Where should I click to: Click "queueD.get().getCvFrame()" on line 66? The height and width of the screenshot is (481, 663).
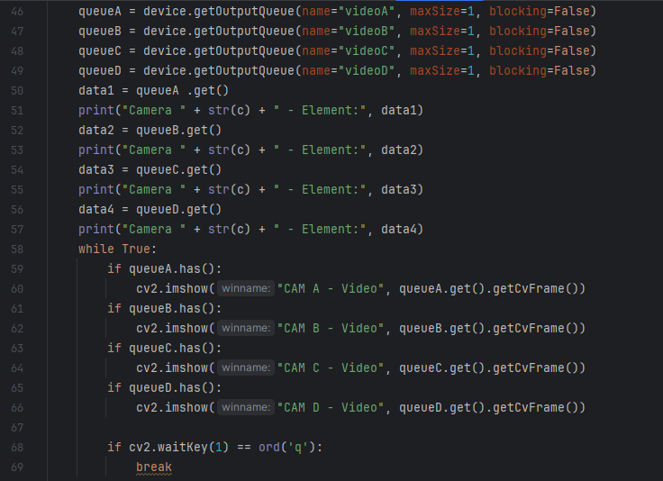coord(492,407)
